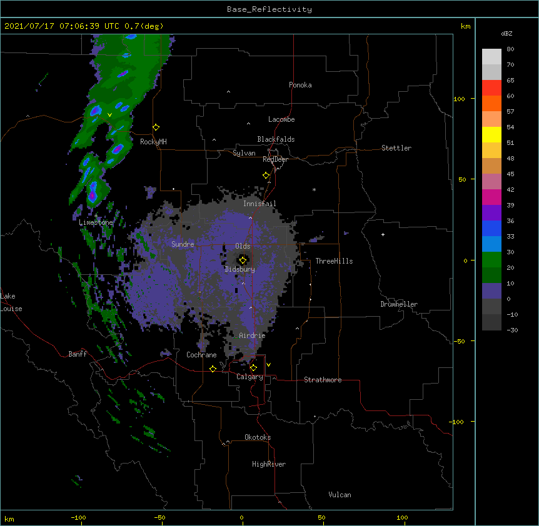Click the Blackfalds city label
Screen dimensions: 539x526
[276, 139]
